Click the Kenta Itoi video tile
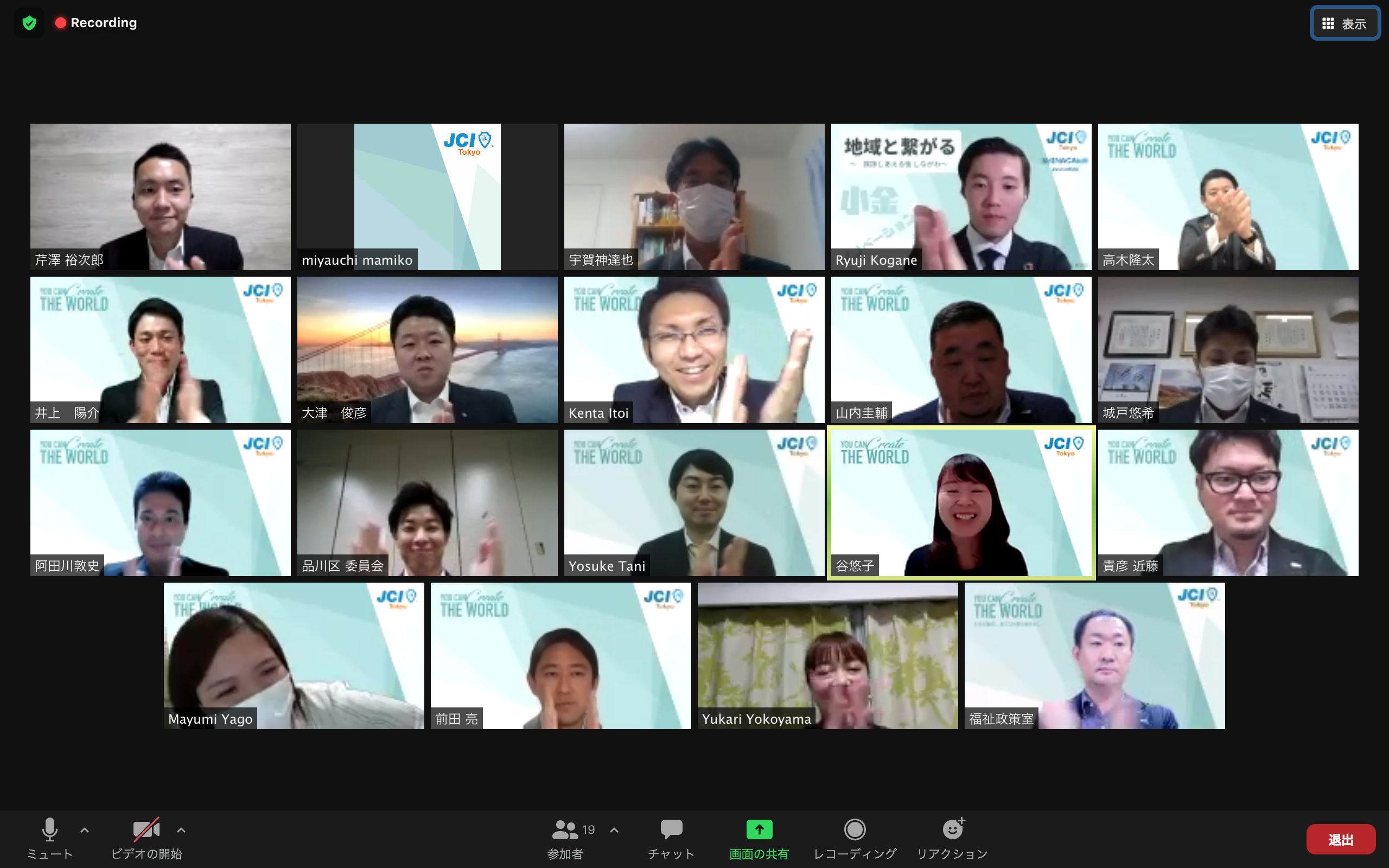 [694, 349]
